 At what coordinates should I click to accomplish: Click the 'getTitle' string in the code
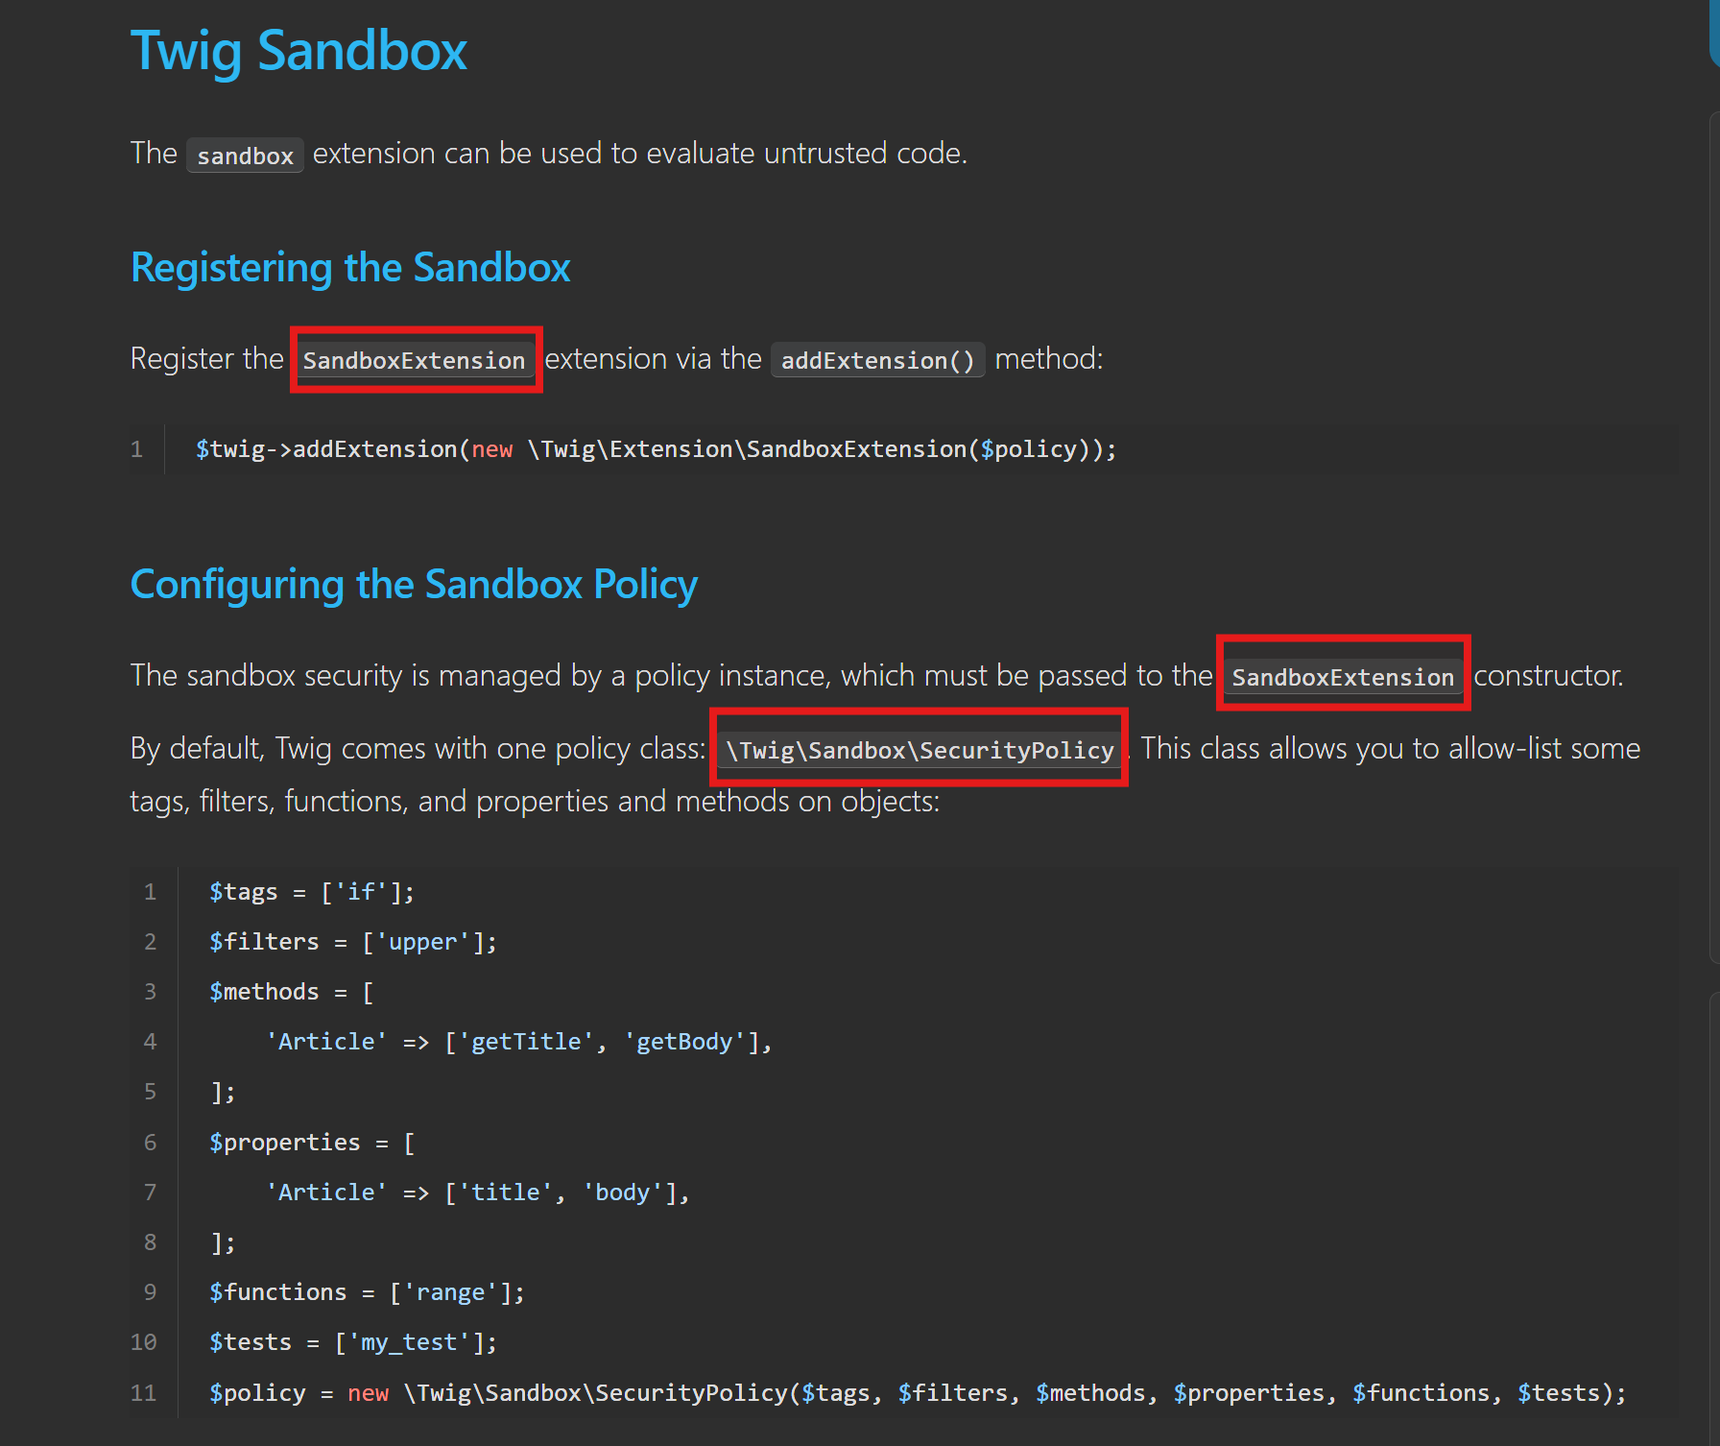tap(526, 1042)
